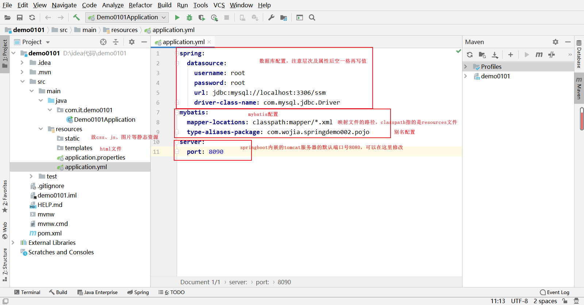Save all files using the disk icon
584x305 pixels.
pos(20,17)
